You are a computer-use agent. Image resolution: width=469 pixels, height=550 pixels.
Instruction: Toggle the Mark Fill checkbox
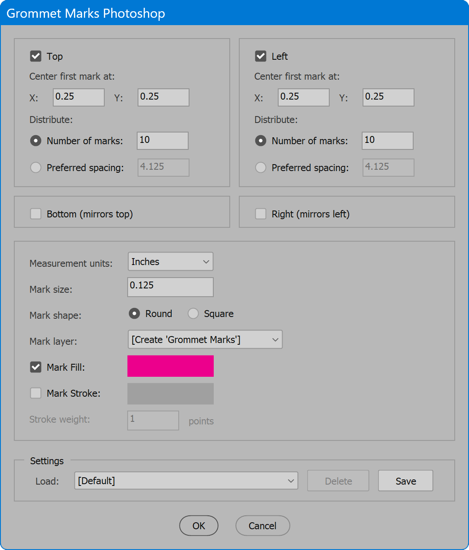(x=35, y=367)
